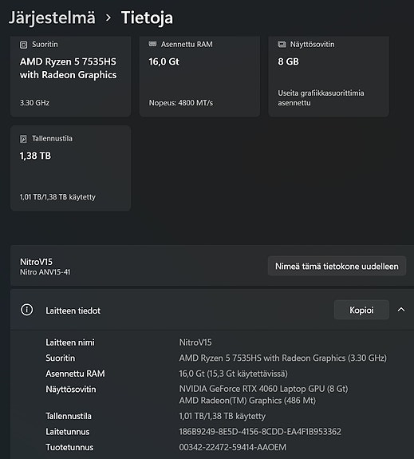Click the Asennettu RAM memory icon
414x459 pixels.
152,44
